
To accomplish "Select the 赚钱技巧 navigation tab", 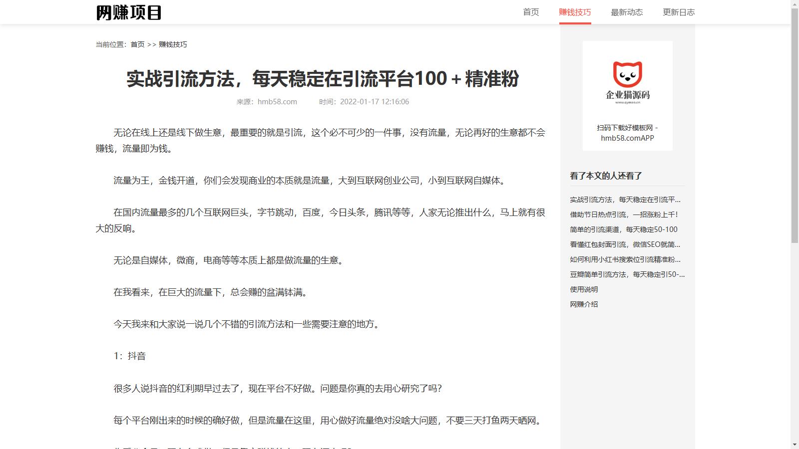I will pyautogui.click(x=575, y=12).
